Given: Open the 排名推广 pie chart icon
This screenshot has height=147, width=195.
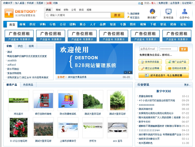Looking at the screenshot, I should click(x=152, y=11).
